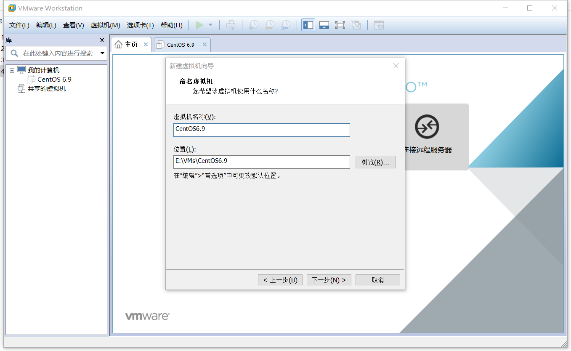Click the take snapshot clock icon
This screenshot has width=571, height=351.
(x=254, y=25)
